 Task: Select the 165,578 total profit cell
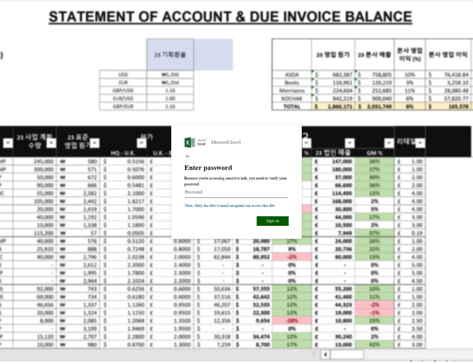(x=448, y=106)
